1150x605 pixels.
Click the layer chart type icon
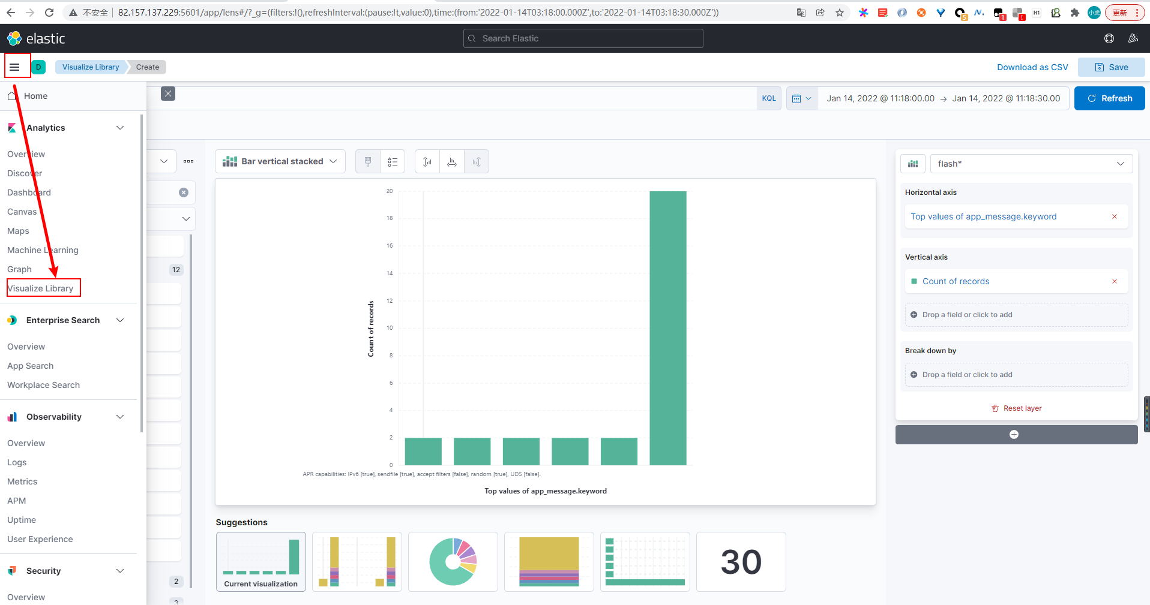[x=913, y=164]
